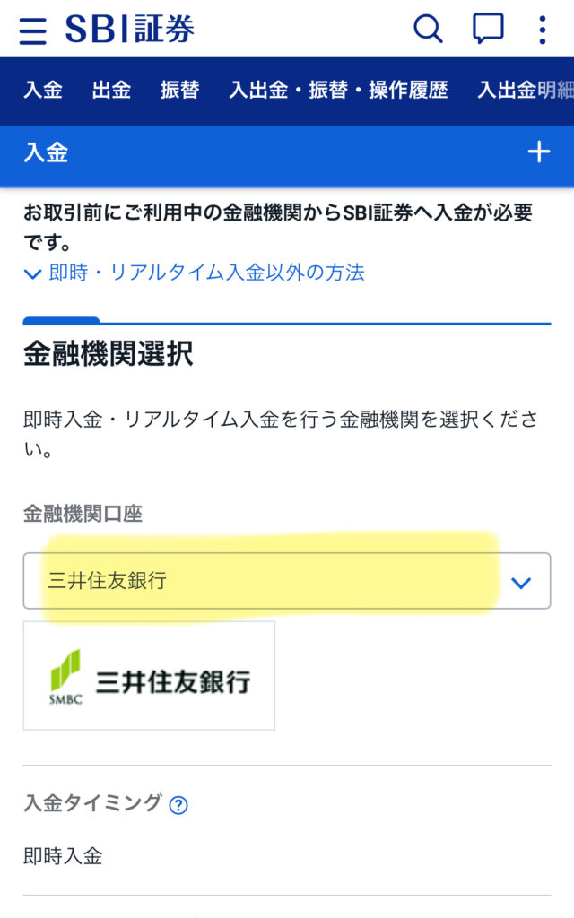Tap the SBI証券 logo
The width and height of the screenshot is (574, 918).
point(129,30)
